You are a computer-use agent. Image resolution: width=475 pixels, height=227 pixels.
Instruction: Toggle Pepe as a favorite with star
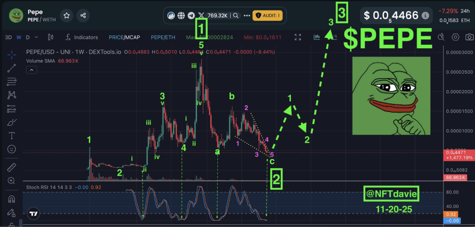(67, 15)
